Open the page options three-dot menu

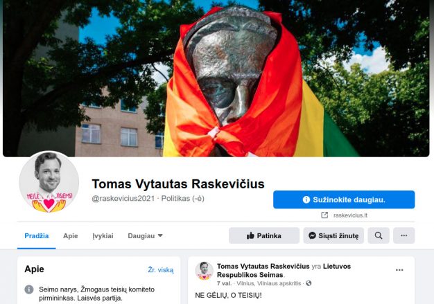(x=403, y=235)
